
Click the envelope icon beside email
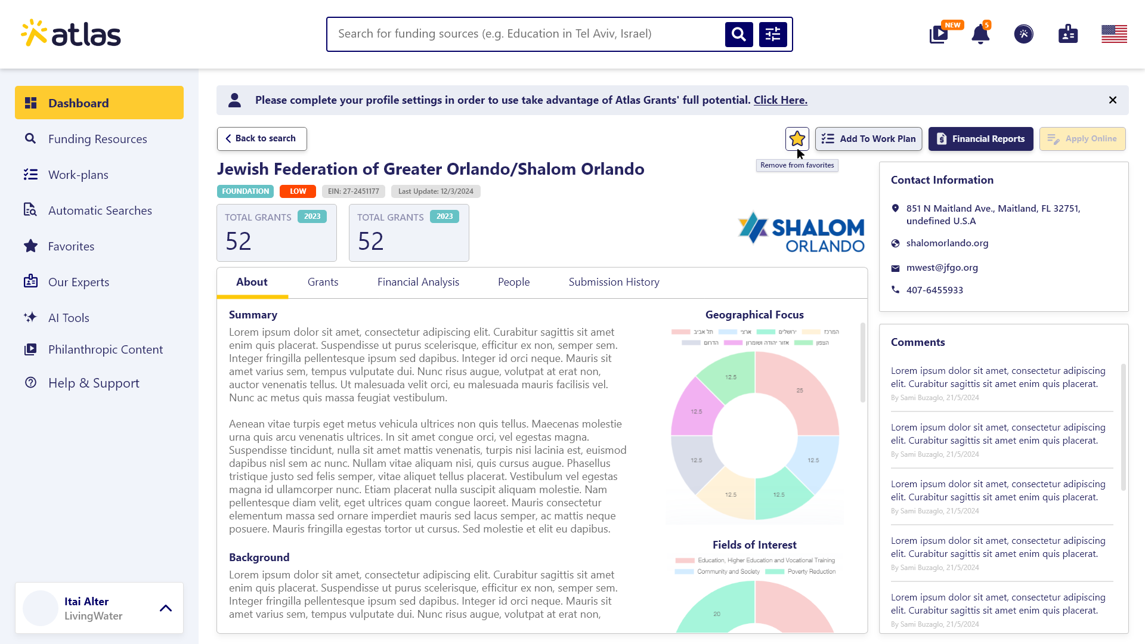point(895,268)
